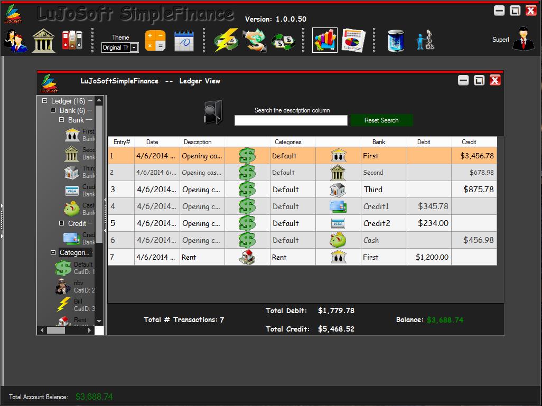The height and width of the screenshot is (406, 542).
Task: Open the users icon in the main toolbar
Action: (x=15, y=41)
